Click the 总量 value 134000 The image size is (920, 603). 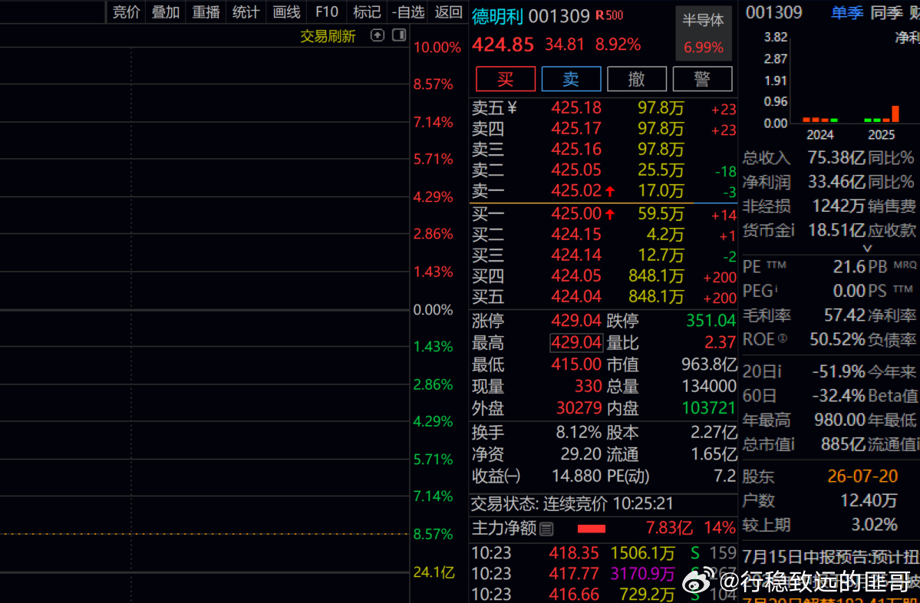(709, 386)
